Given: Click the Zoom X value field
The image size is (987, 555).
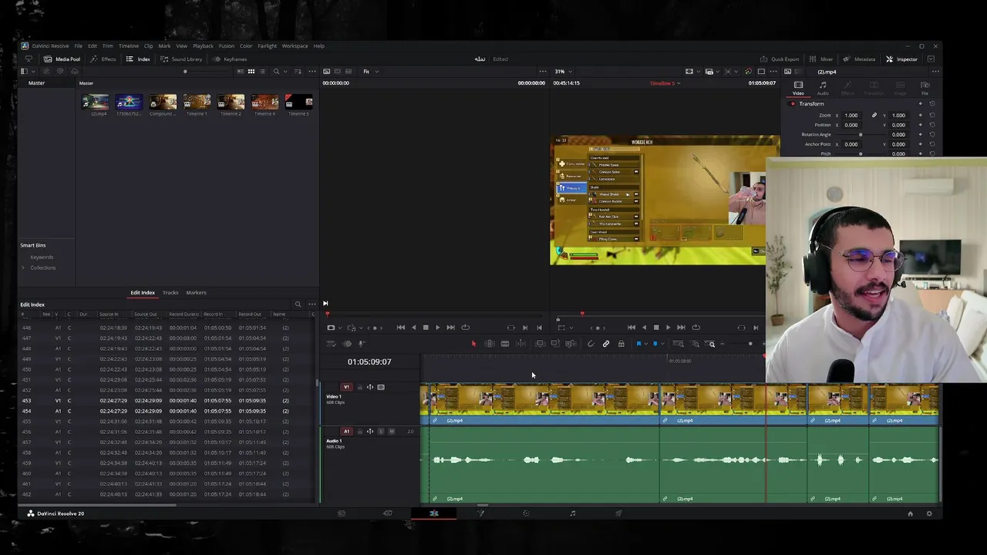Looking at the screenshot, I should coord(851,116).
